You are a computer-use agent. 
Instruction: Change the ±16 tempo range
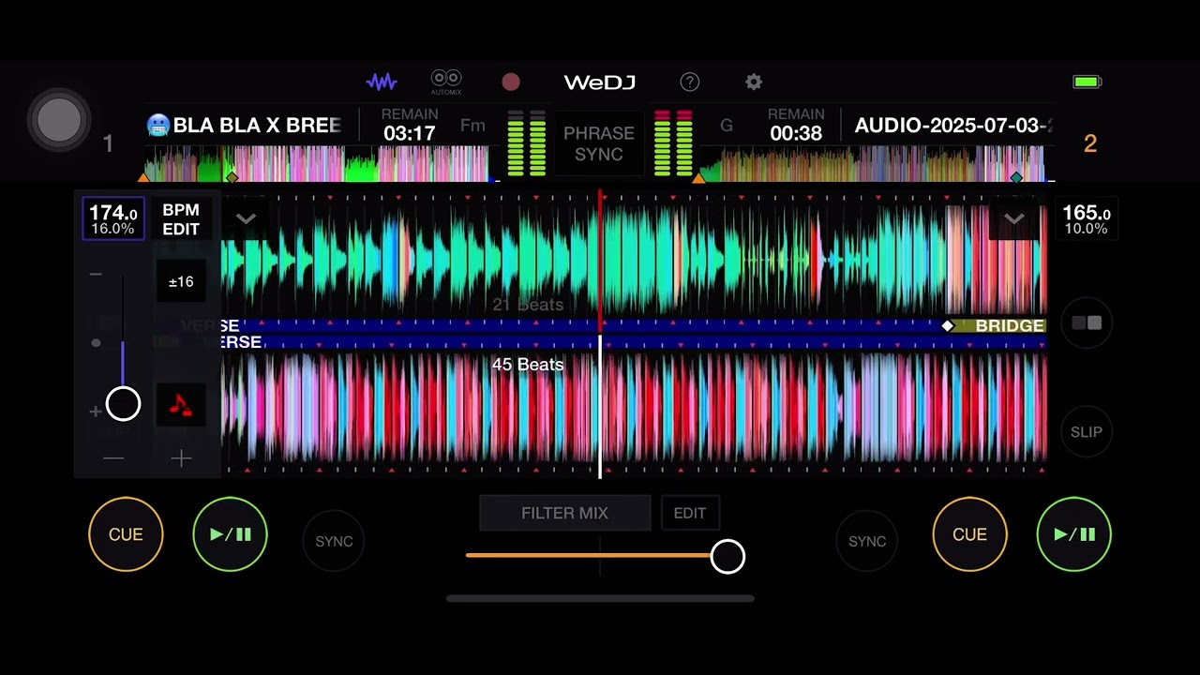(x=181, y=281)
